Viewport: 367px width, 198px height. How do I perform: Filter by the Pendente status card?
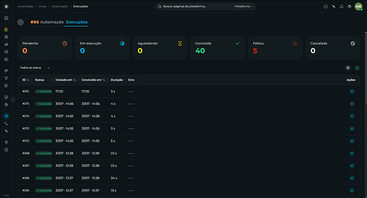45,48
